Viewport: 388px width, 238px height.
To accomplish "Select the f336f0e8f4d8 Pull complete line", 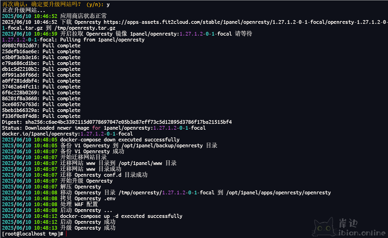I will (41, 116).
